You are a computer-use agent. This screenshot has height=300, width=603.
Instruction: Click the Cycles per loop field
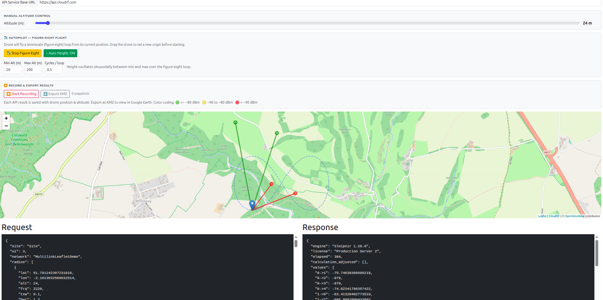tap(53, 70)
